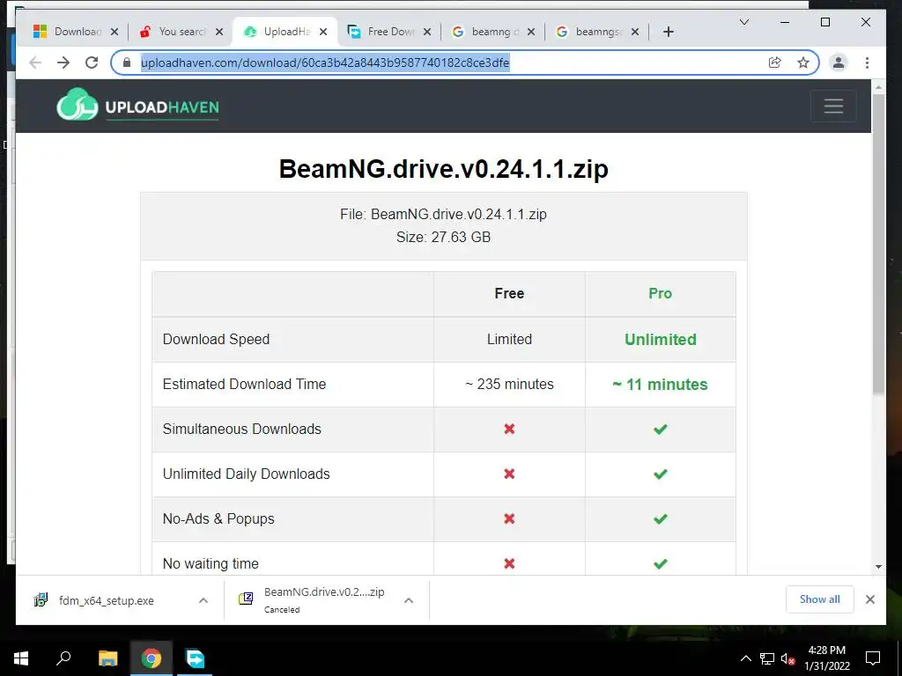Image resolution: width=902 pixels, height=676 pixels.
Task: Click the green 'Unlimited' speed text
Action: coord(661,339)
